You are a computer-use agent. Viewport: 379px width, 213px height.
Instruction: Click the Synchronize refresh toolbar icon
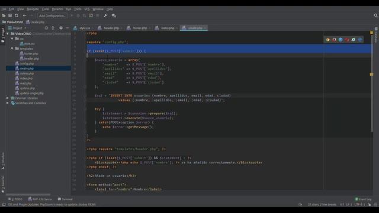point(17,15)
